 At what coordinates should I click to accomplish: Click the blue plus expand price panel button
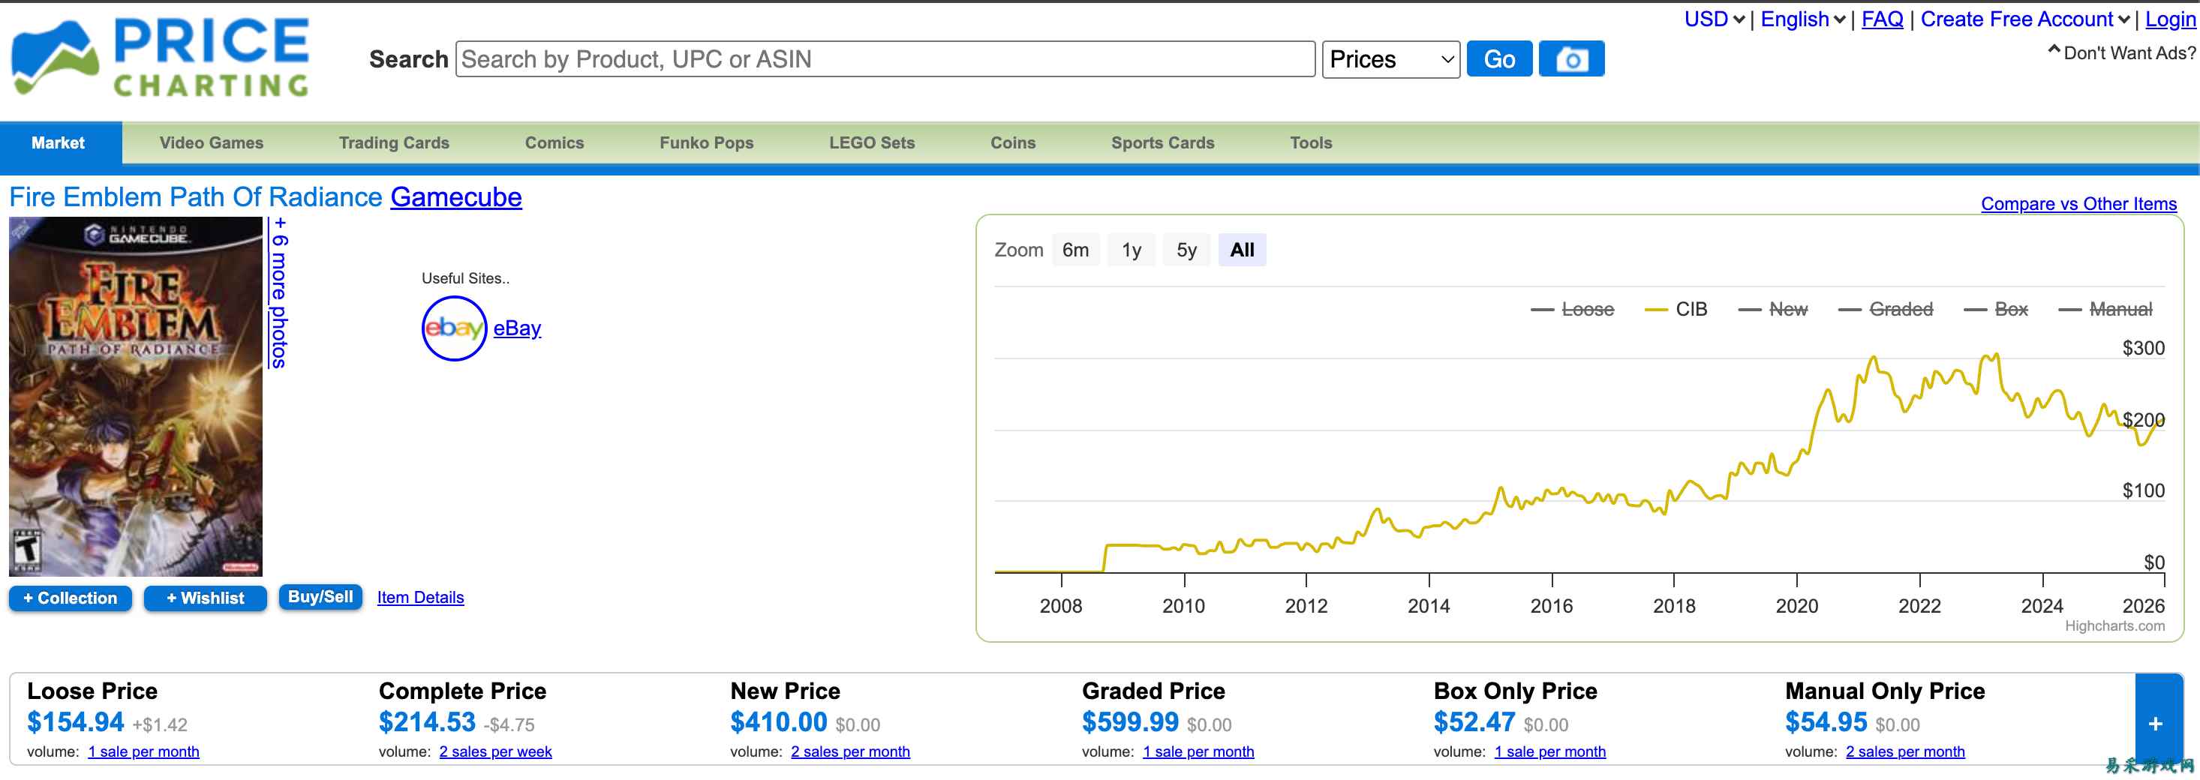click(2155, 723)
